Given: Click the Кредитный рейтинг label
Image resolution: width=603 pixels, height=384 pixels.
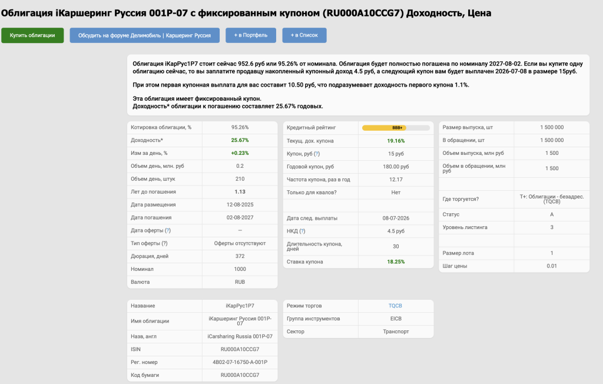Looking at the screenshot, I should [311, 128].
